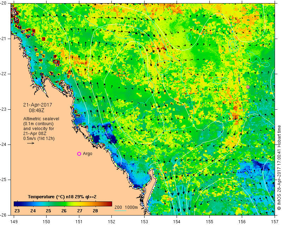Click the longitude axis label 152
Viewport: 282px width, 225px height.
click(x=112, y=222)
